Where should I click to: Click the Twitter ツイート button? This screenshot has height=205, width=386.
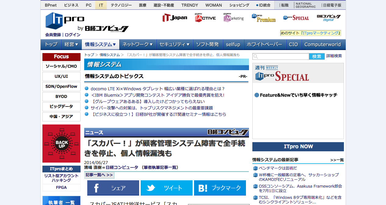tap(167, 188)
